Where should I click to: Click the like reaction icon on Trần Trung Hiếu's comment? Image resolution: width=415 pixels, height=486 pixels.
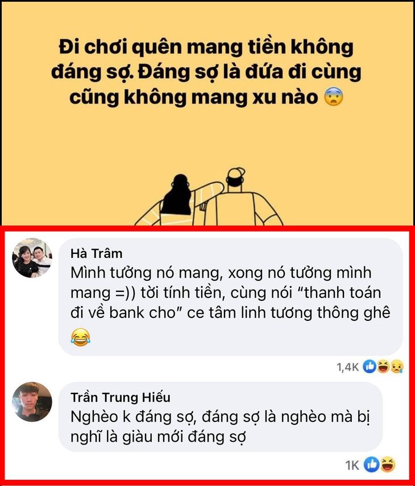pyautogui.click(x=372, y=465)
